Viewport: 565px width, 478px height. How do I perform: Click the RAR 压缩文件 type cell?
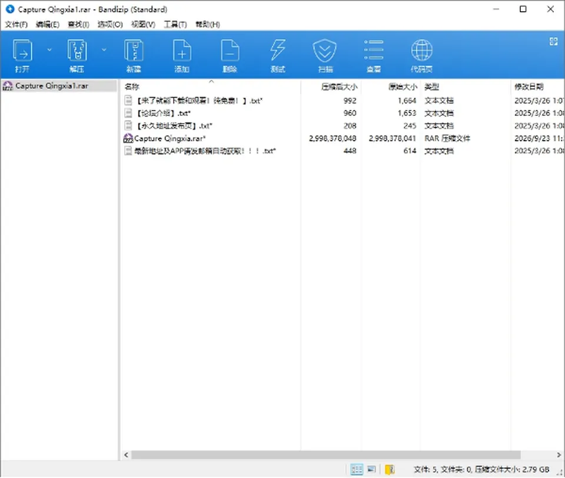(x=447, y=139)
